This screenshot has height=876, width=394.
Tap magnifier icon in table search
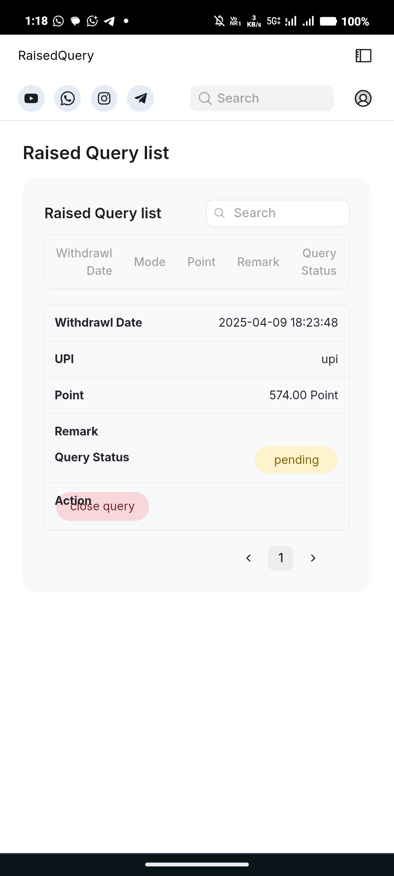click(220, 213)
